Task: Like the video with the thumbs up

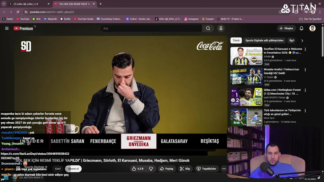Action: coord(137,169)
